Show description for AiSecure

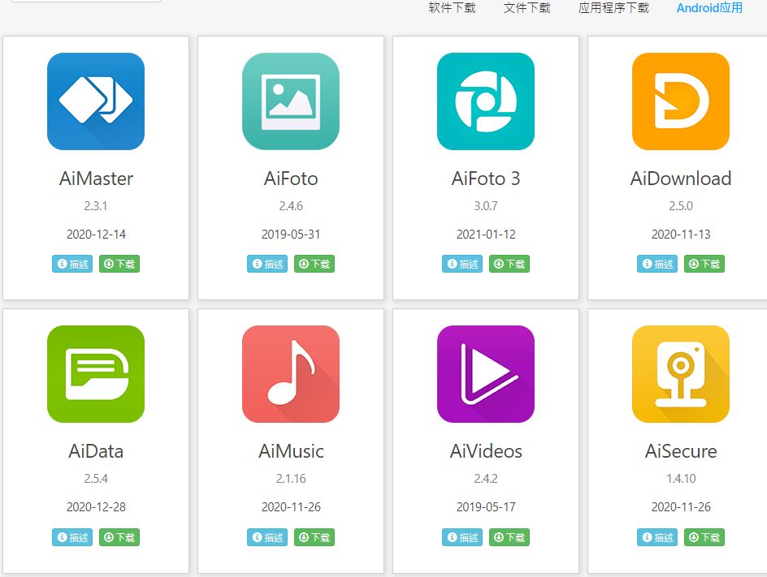[x=657, y=537]
